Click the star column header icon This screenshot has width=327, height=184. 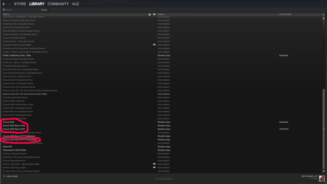point(150,15)
